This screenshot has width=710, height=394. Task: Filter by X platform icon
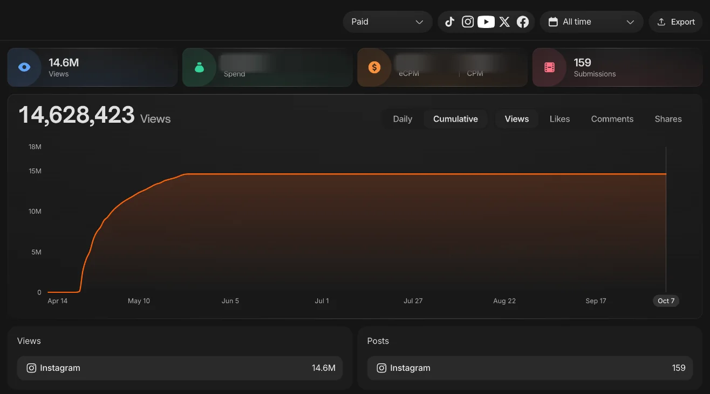pos(504,22)
